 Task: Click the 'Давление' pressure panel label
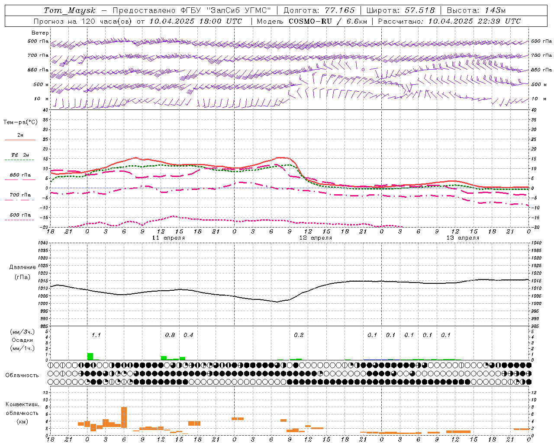tap(23, 267)
